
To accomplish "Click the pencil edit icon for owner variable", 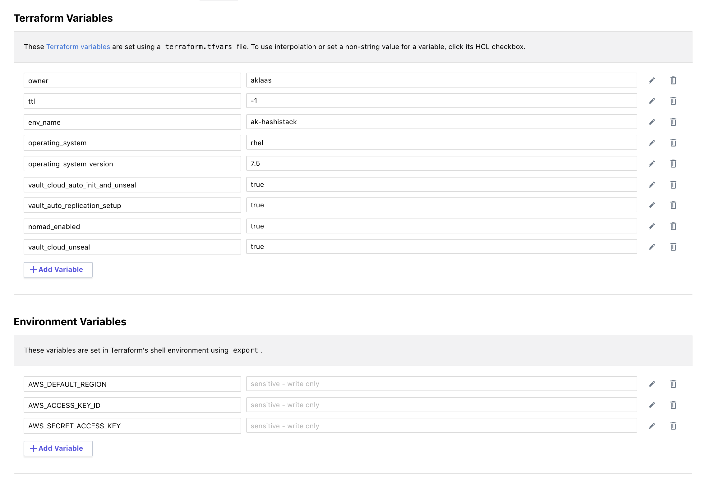I will [652, 80].
